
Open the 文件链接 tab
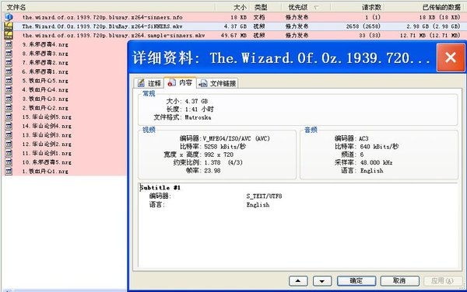(x=217, y=83)
